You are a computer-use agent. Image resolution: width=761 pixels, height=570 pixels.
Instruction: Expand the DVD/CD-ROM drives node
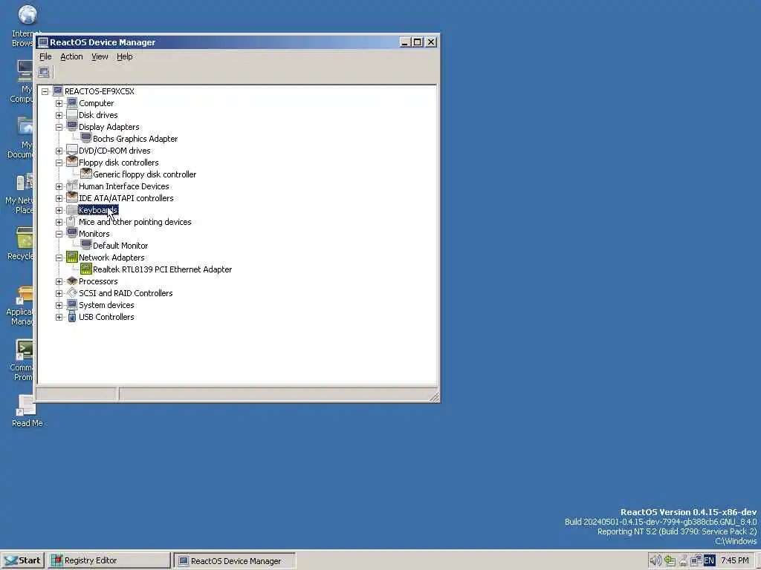point(59,151)
